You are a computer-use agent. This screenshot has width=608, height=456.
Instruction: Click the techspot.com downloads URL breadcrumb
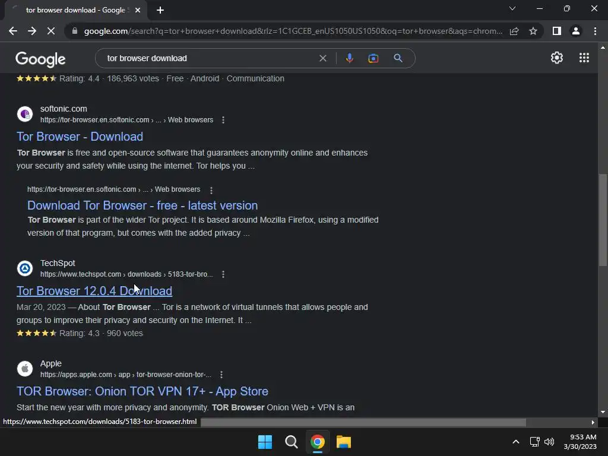[x=126, y=274]
